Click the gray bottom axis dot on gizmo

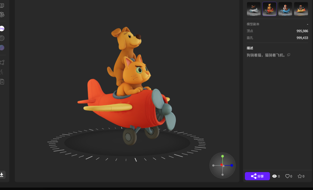(223, 175)
